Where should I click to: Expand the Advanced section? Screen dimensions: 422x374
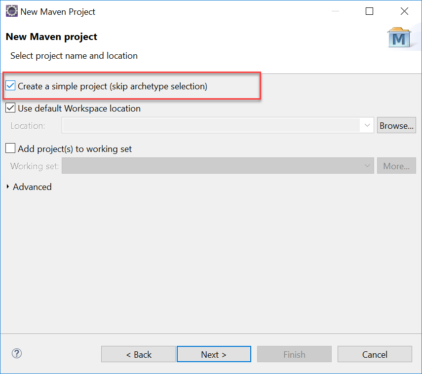7,187
